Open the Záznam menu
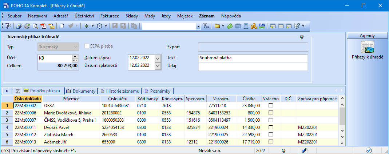The height and width of the screenshot is (154, 389). [x=207, y=16]
